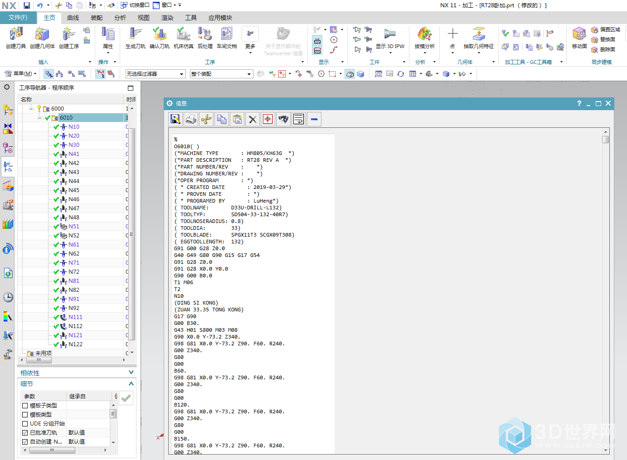Open the clock History icon in sidebar

(x=8, y=297)
